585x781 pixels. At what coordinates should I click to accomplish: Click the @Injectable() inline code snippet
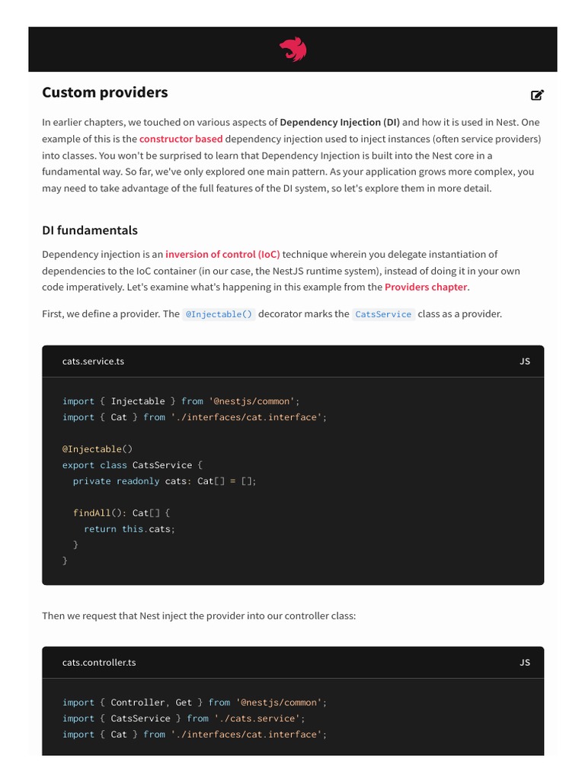pyautogui.click(x=219, y=314)
